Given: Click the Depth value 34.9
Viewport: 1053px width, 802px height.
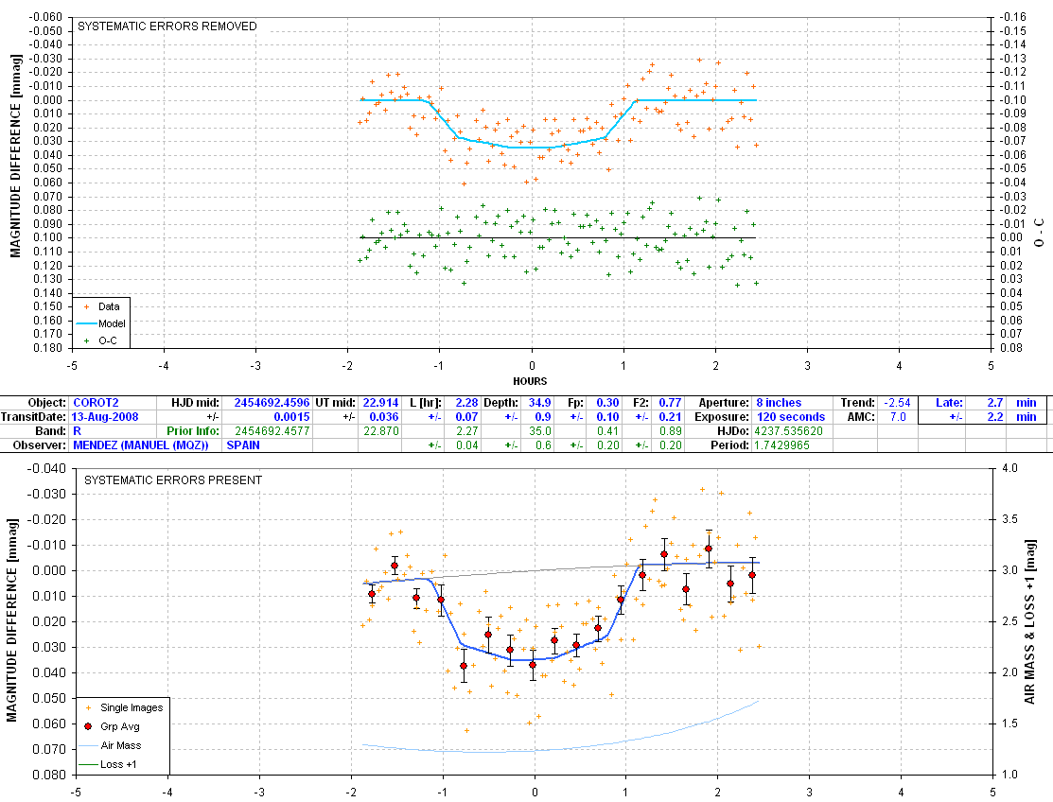Looking at the screenshot, I should (x=540, y=403).
